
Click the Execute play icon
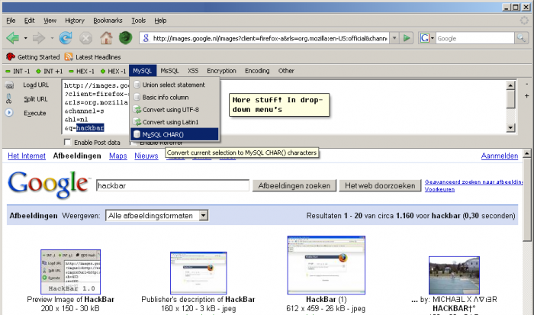[x=9, y=113]
